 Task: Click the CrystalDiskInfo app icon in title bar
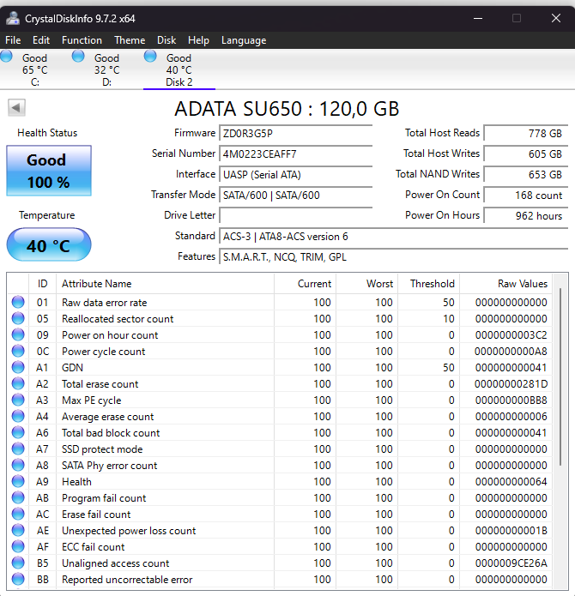click(14, 18)
